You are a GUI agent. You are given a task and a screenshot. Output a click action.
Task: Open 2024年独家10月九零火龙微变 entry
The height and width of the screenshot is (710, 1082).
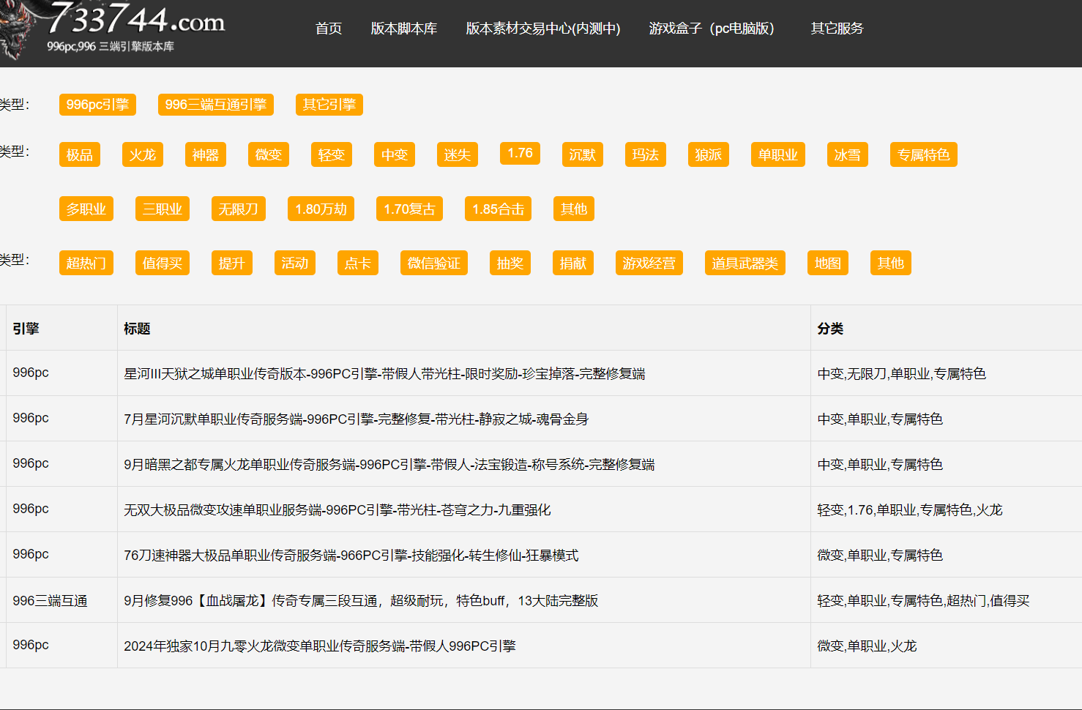point(320,646)
